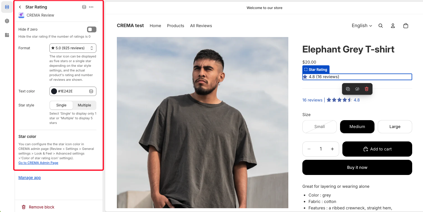The width and height of the screenshot is (423, 212).
Task: Click the back arrow beside Star Rating
Action: click(x=20, y=7)
